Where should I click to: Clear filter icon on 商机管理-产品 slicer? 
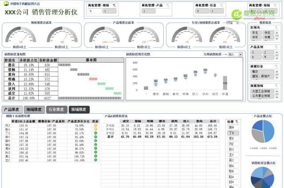click(x=168, y=5)
